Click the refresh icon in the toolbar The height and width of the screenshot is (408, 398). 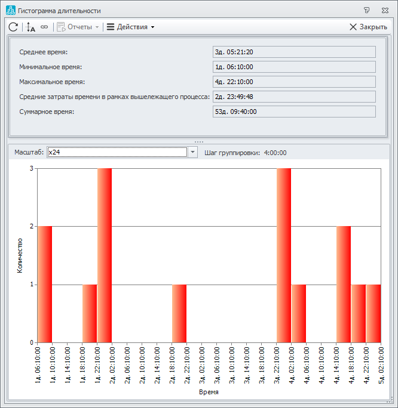(x=13, y=27)
